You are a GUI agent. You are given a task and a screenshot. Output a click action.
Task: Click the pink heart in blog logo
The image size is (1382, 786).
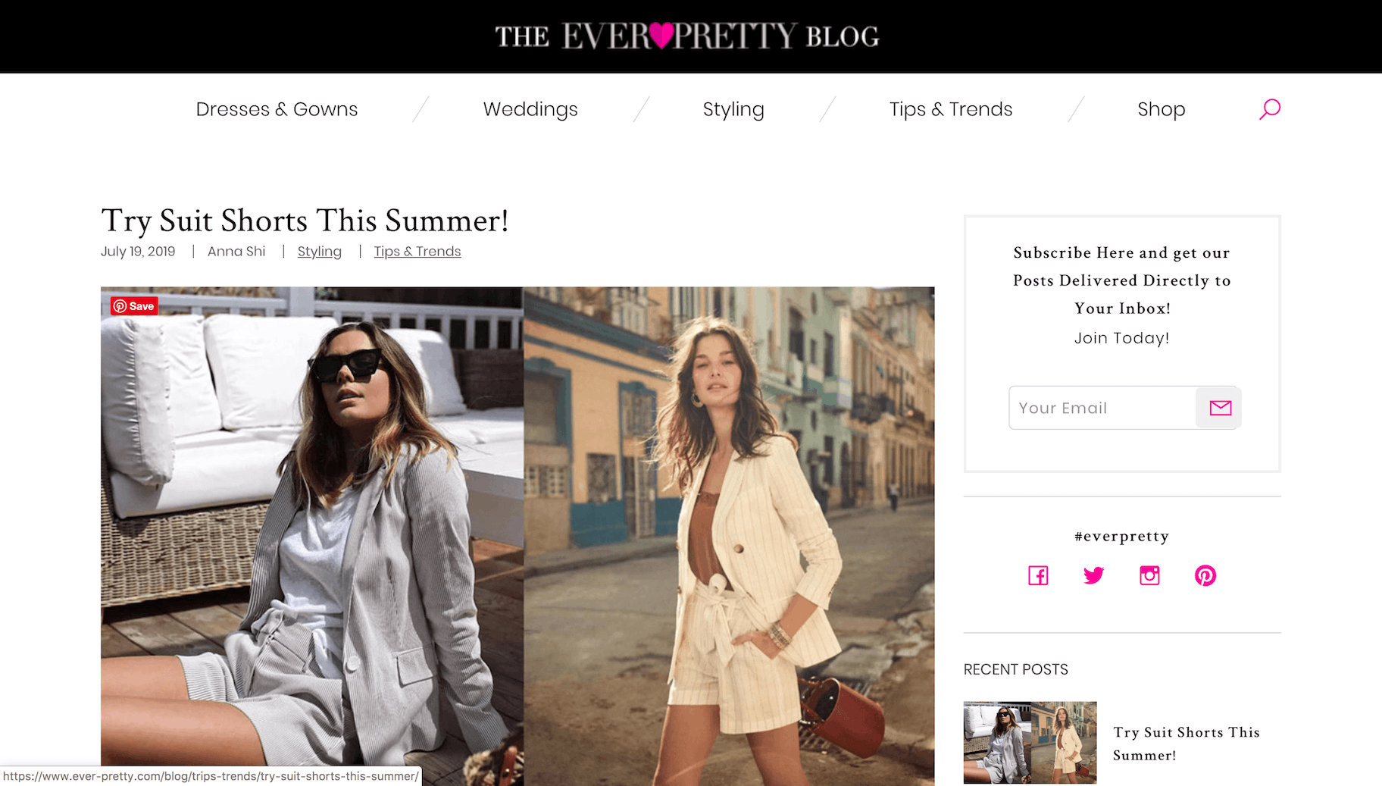(x=661, y=36)
